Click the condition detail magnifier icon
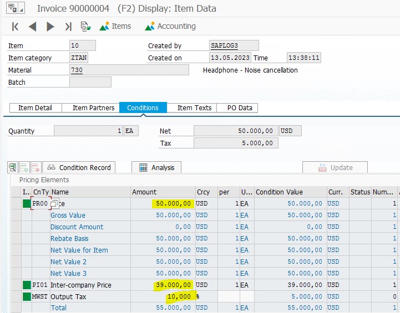400x313 pixels. pos(13,167)
